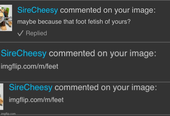This screenshot has height=116, width=170.
Task: Open the foot fetish comment text
Action: pos(74,22)
